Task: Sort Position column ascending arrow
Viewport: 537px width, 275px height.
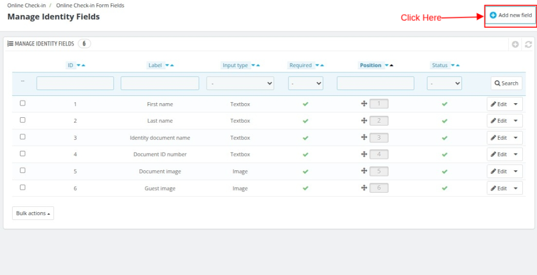Action: point(391,65)
